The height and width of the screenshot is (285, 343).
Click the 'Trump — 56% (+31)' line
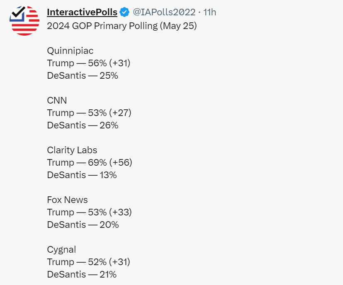pyautogui.click(x=89, y=63)
